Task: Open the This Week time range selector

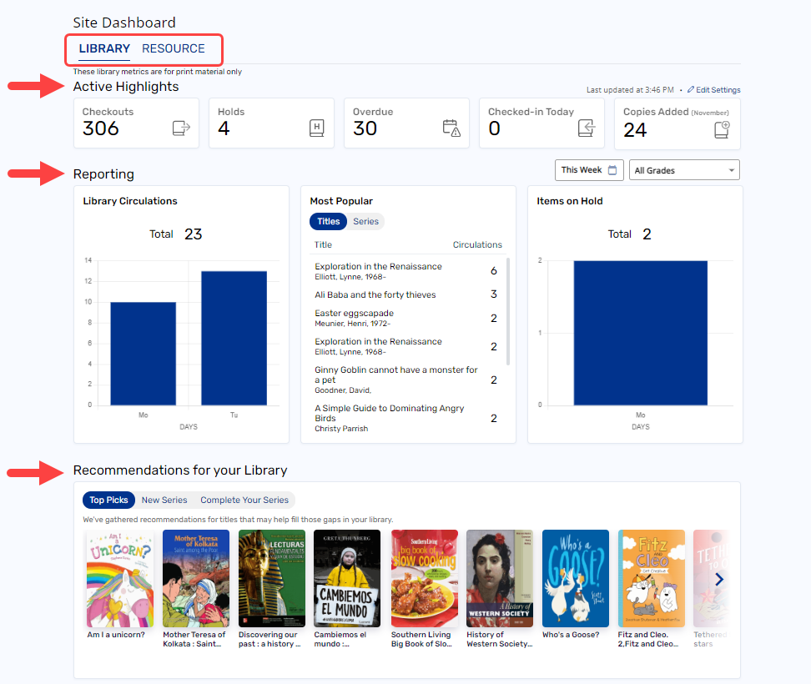Action: click(589, 169)
